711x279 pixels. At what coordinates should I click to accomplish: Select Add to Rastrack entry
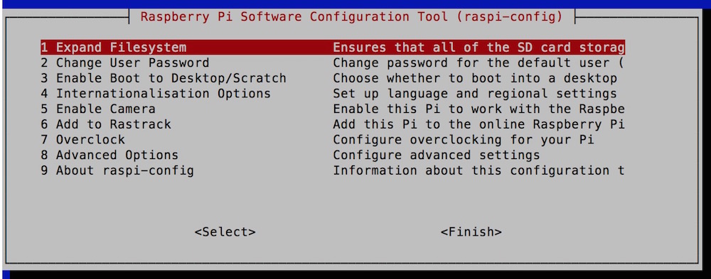coord(106,124)
